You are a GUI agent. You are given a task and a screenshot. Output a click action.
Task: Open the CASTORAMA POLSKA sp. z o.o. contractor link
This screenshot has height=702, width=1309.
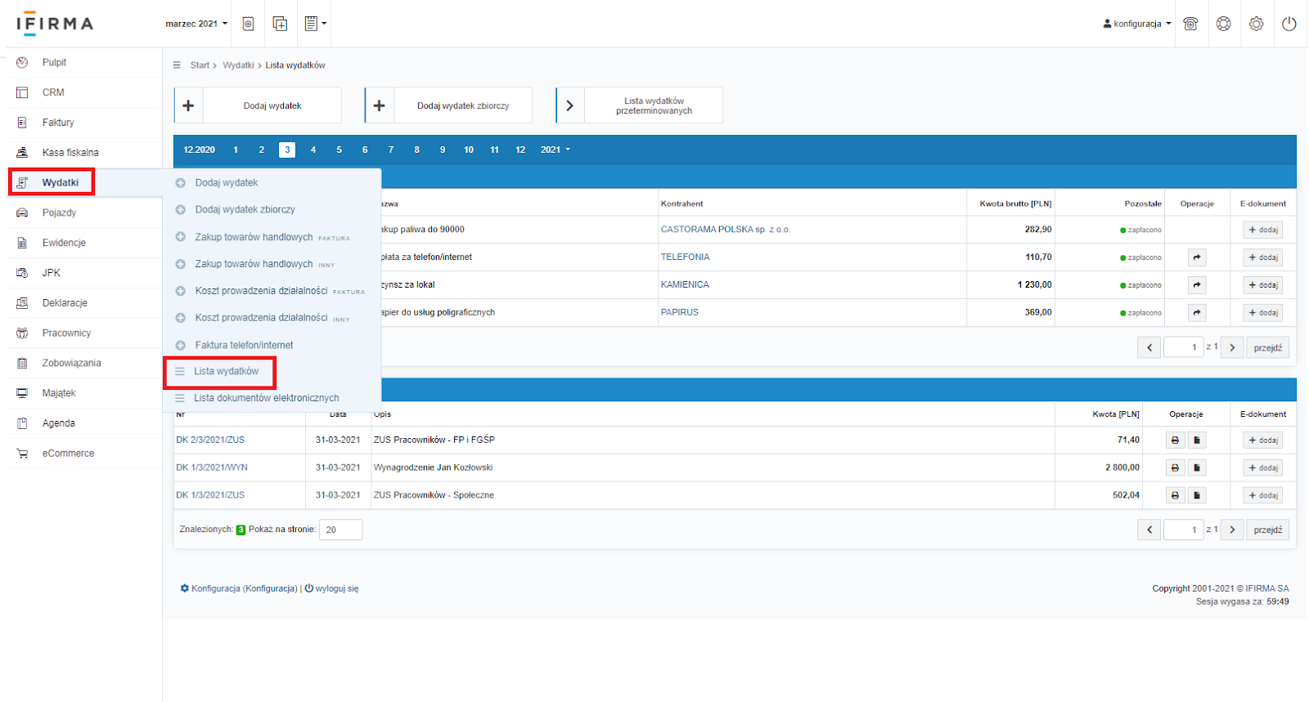(x=726, y=230)
